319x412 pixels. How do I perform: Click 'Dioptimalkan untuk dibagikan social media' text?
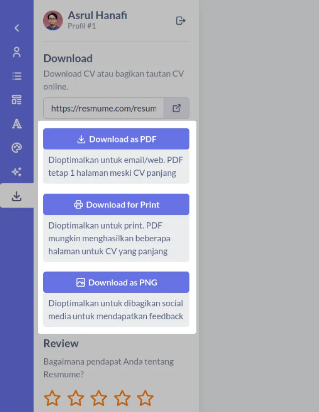[116, 310]
